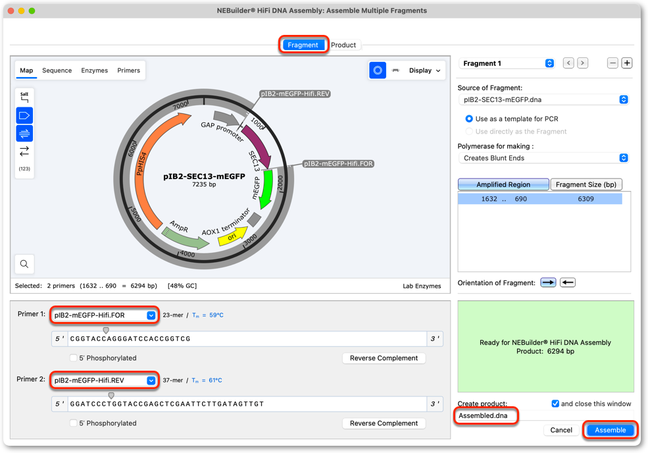Click the pIB2-SEC13-mEGFP plasmid name
The height and width of the screenshot is (453, 648).
(x=204, y=176)
